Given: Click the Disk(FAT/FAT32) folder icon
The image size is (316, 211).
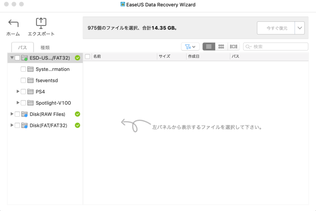Looking at the screenshot, I should tap(25, 125).
